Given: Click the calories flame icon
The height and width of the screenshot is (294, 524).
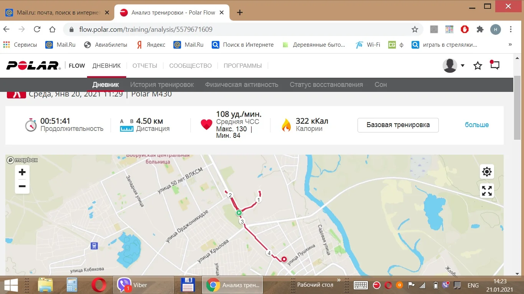Looking at the screenshot, I should point(286,125).
